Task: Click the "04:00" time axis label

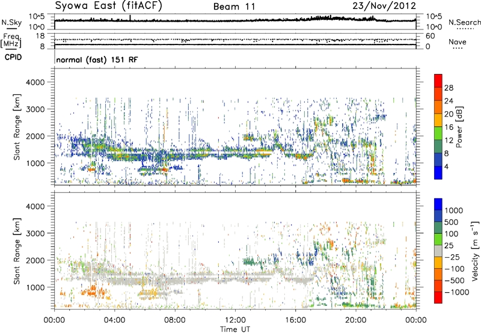Action: click(114, 320)
